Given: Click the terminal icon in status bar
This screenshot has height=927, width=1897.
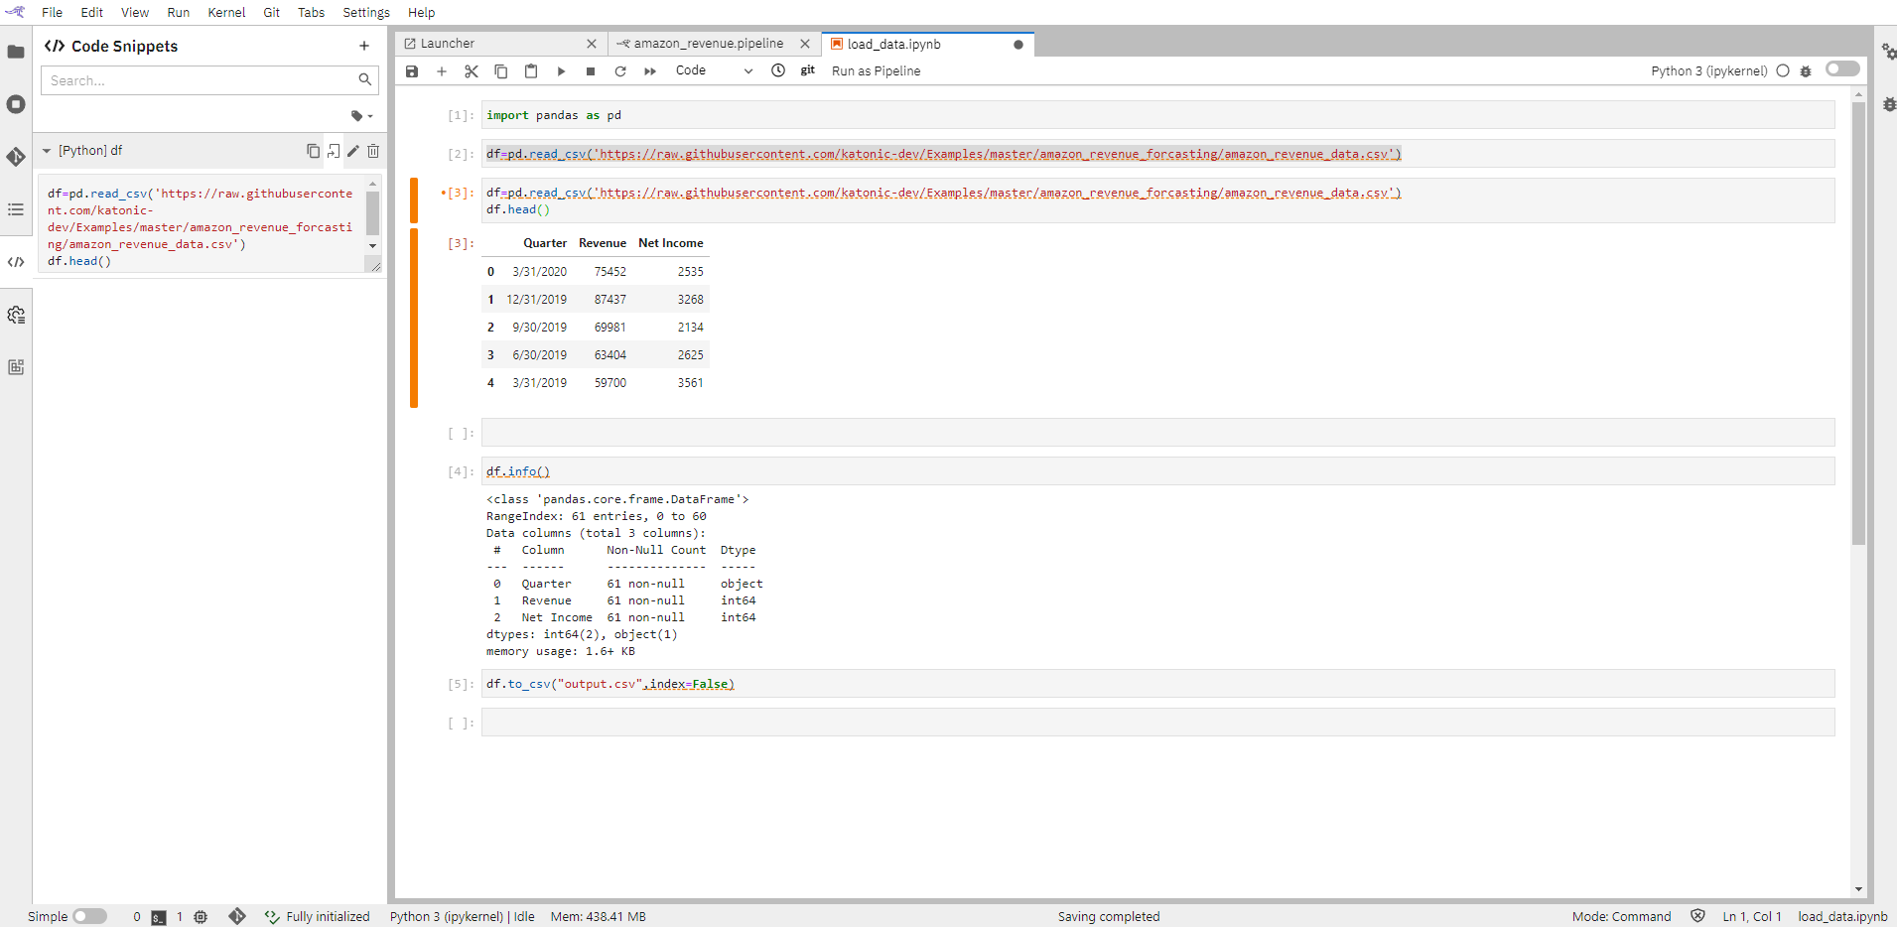Looking at the screenshot, I should coord(159,917).
